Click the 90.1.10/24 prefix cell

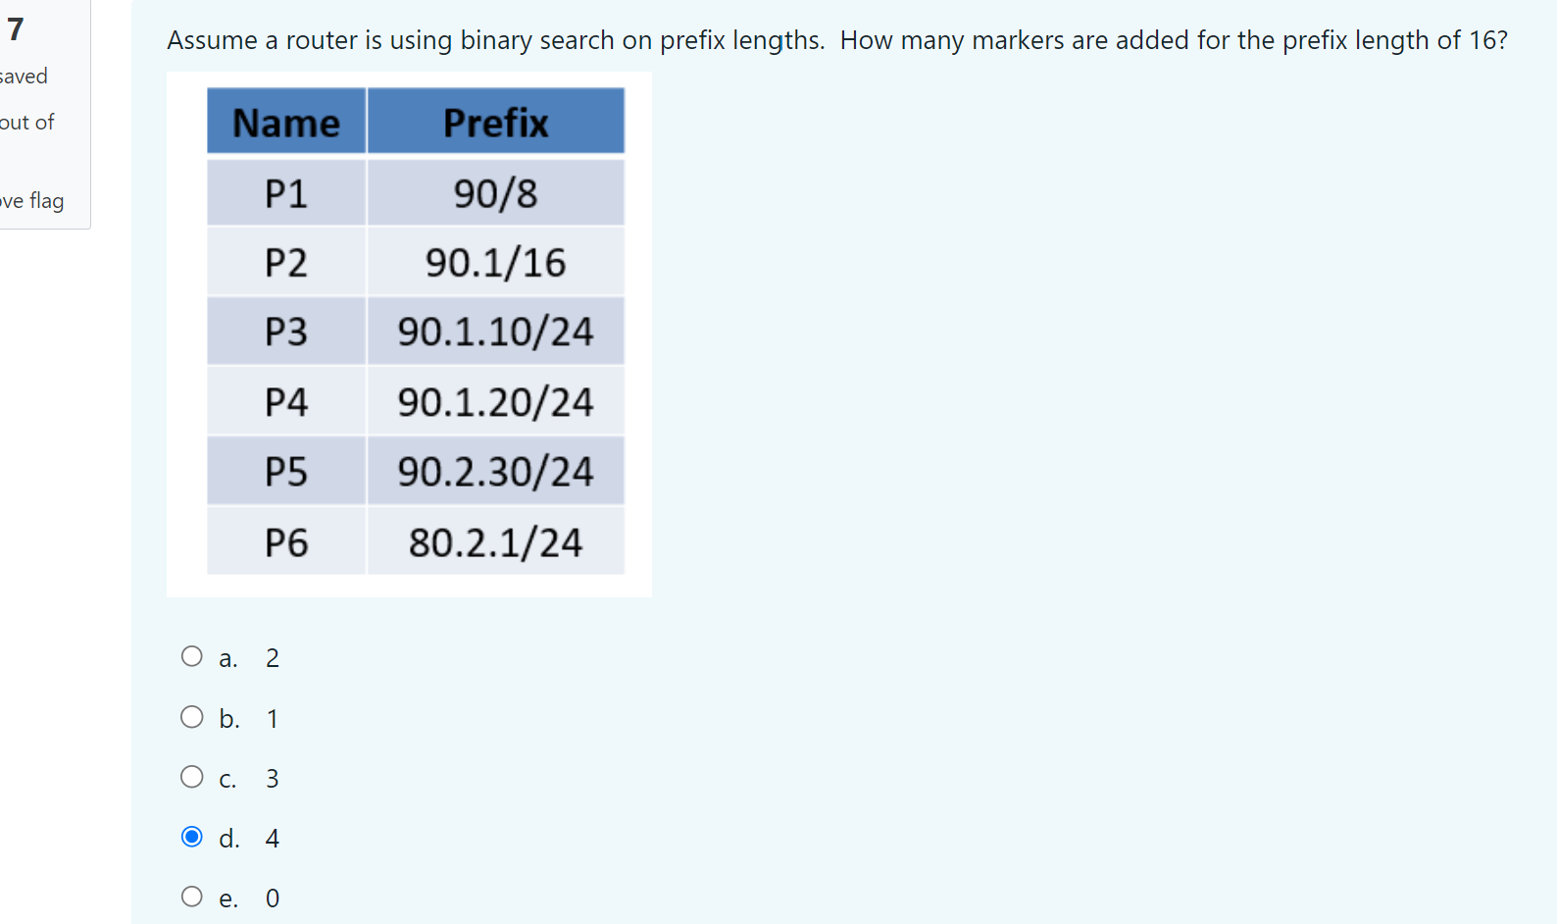point(495,332)
